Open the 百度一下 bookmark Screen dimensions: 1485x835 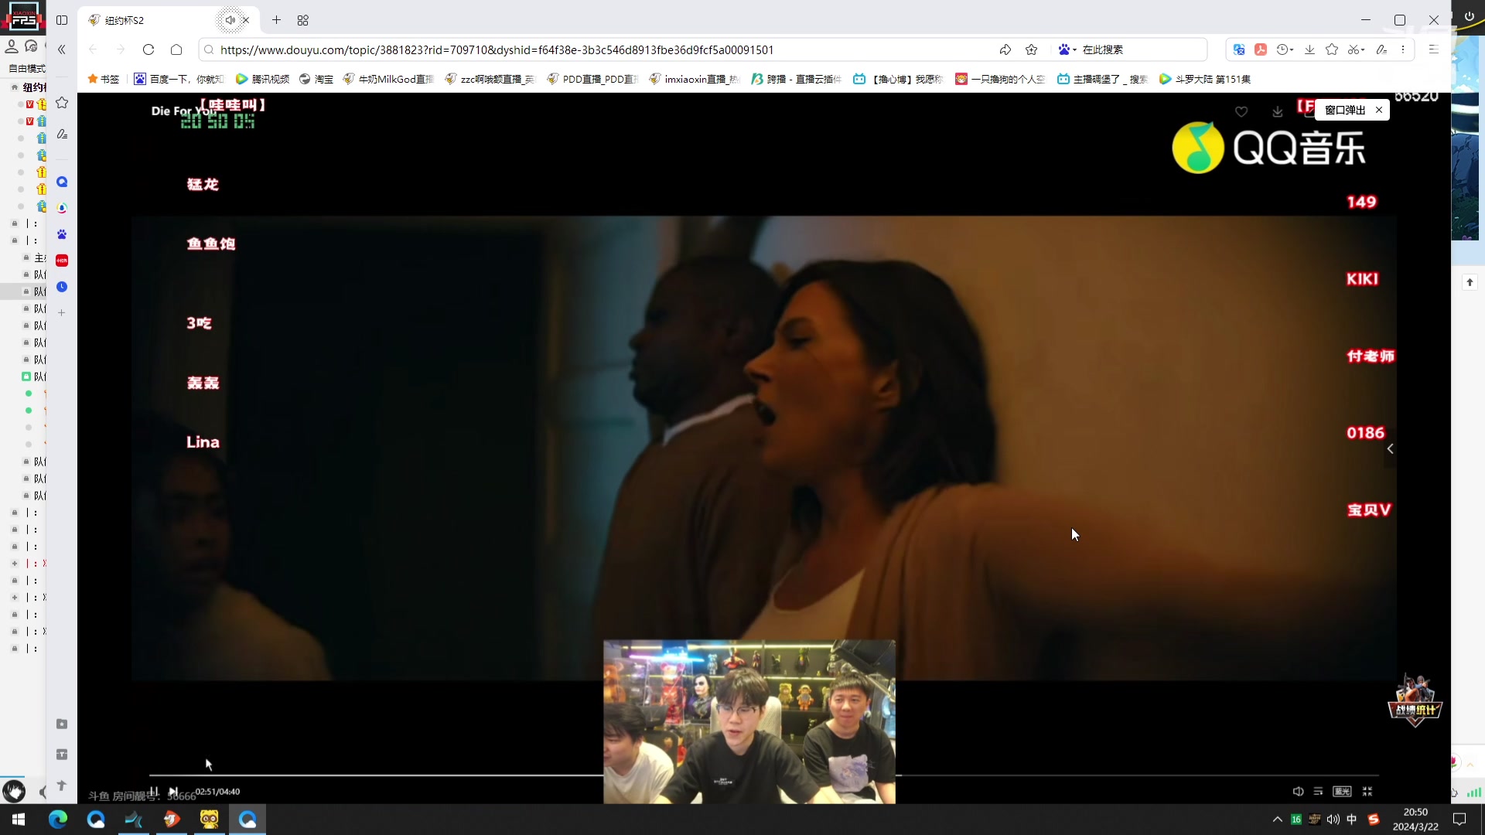(x=179, y=79)
